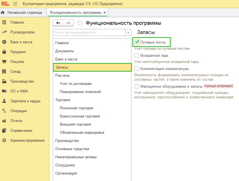Click the Зарплата и кадры person icon

click(x=4, y=101)
